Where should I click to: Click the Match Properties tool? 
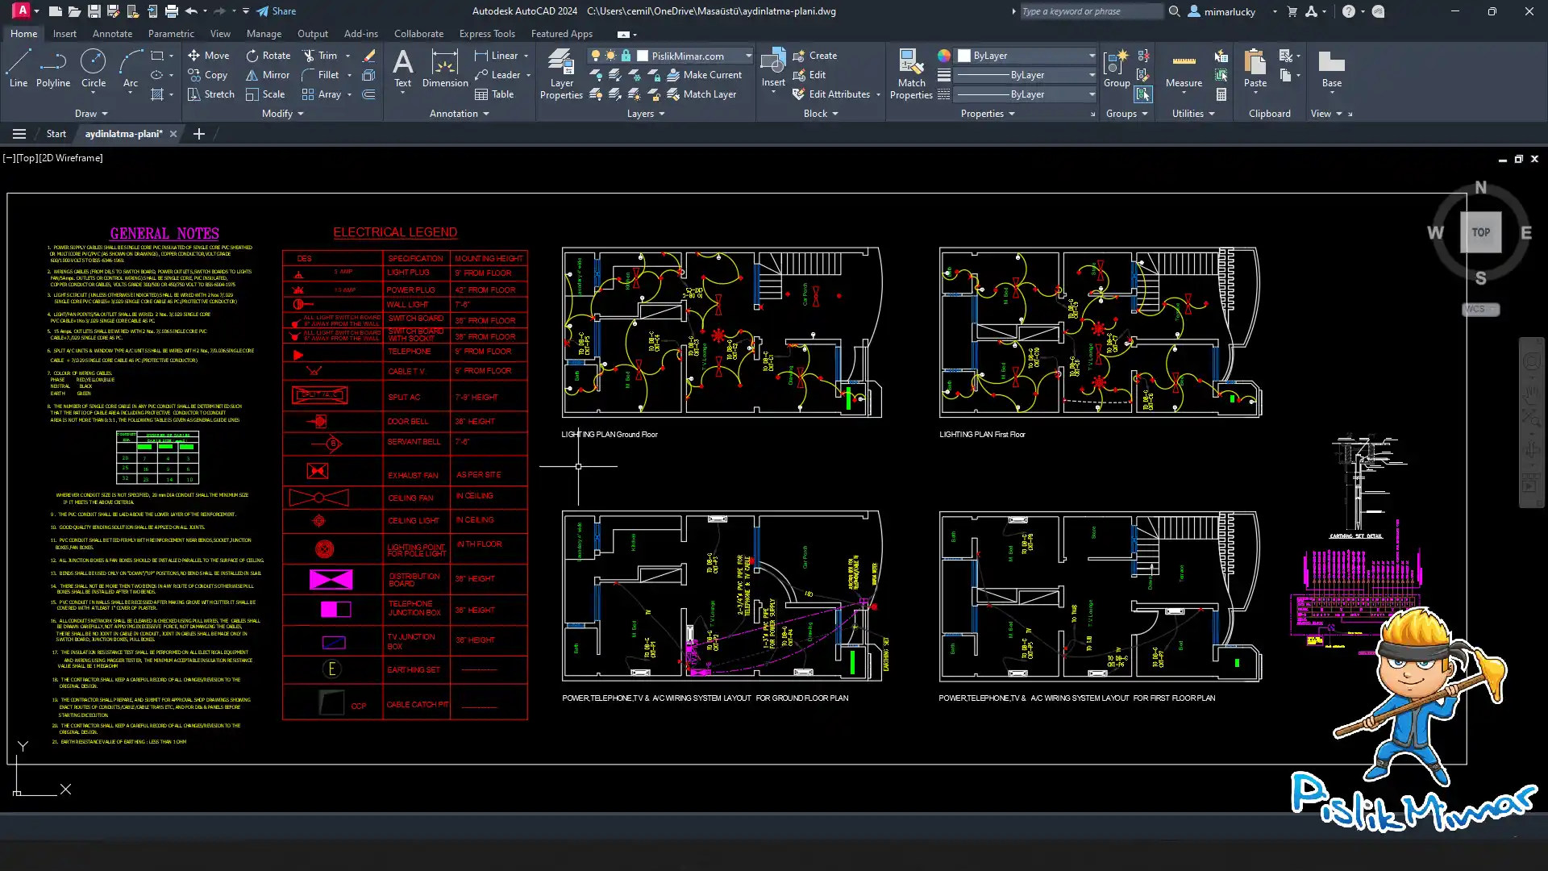click(x=911, y=74)
